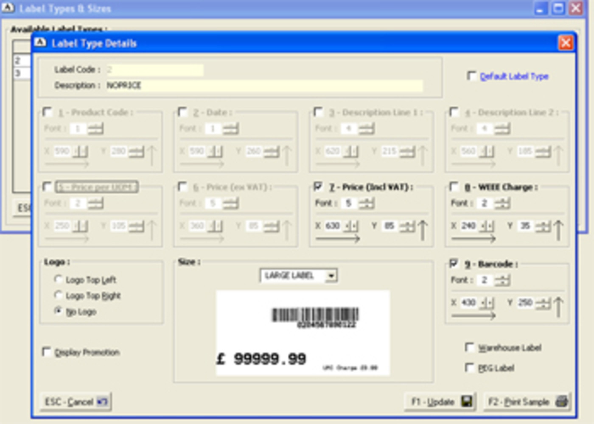Click the Price (Incl VAT) font stepper

pos(366,203)
